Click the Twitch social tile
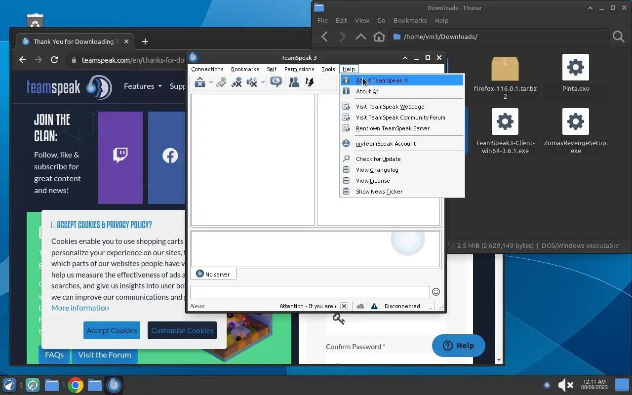Viewport: 632px width, 395px height. (x=120, y=158)
